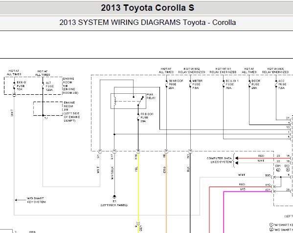Click 'HOT W/IG2 RELAY ENERGIZED' text

[192, 70]
